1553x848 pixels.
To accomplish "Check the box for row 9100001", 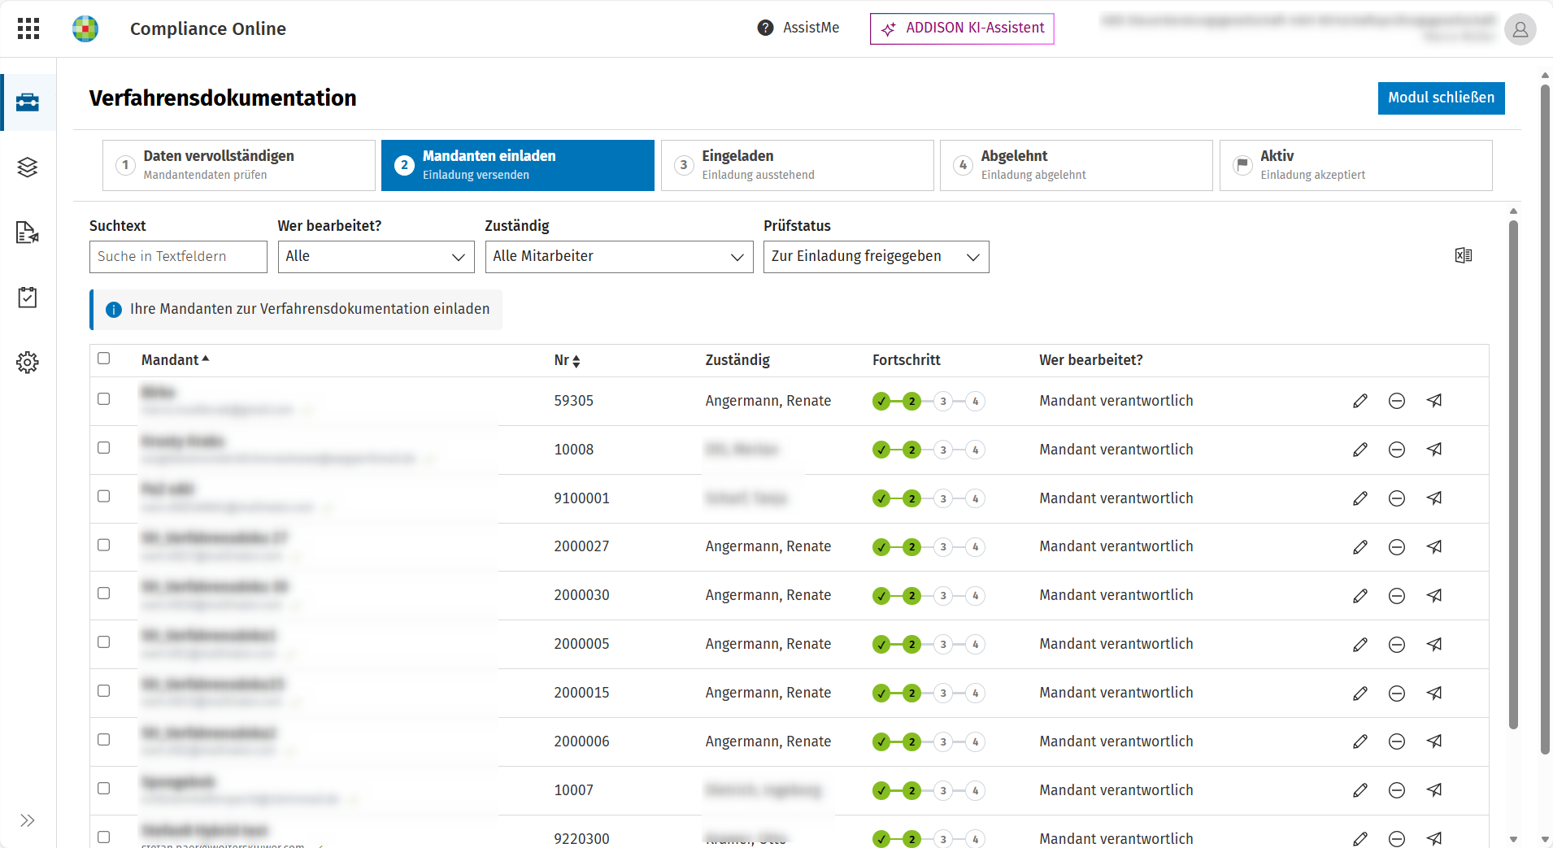I will coord(104,497).
